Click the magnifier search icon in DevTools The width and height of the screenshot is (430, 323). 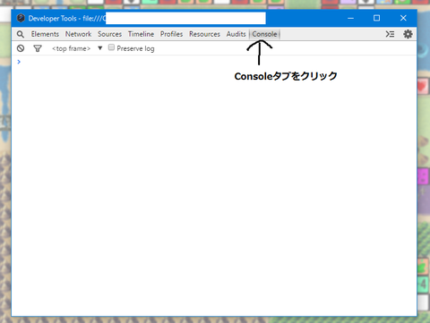click(x=21, y=34)
